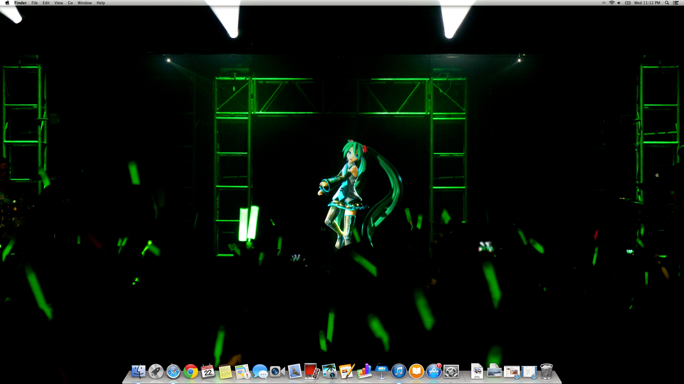This screenshot has width=684, height=384.
Task: Open the photo stack next to JPEG
Action: [x=494, y=371]
